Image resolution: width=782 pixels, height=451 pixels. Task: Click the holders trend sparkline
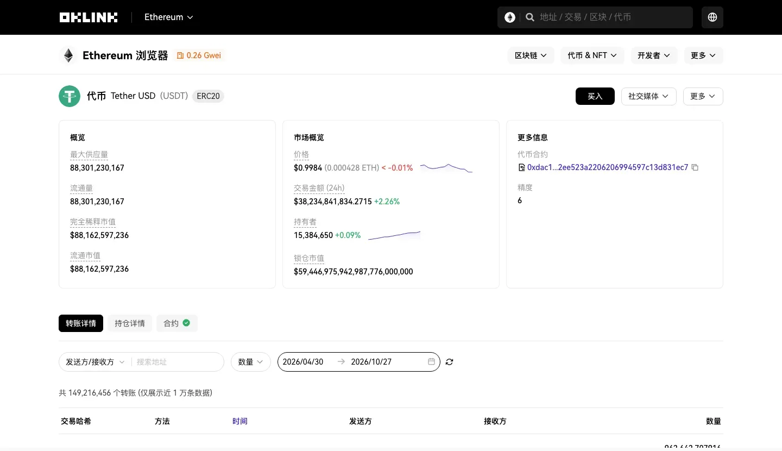point(394,235)
